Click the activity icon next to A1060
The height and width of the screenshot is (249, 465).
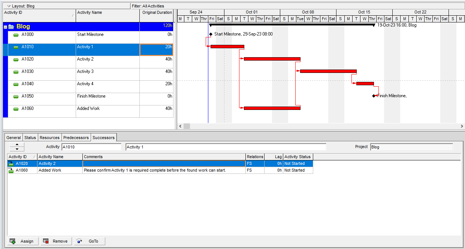click(x=16, y=109)
